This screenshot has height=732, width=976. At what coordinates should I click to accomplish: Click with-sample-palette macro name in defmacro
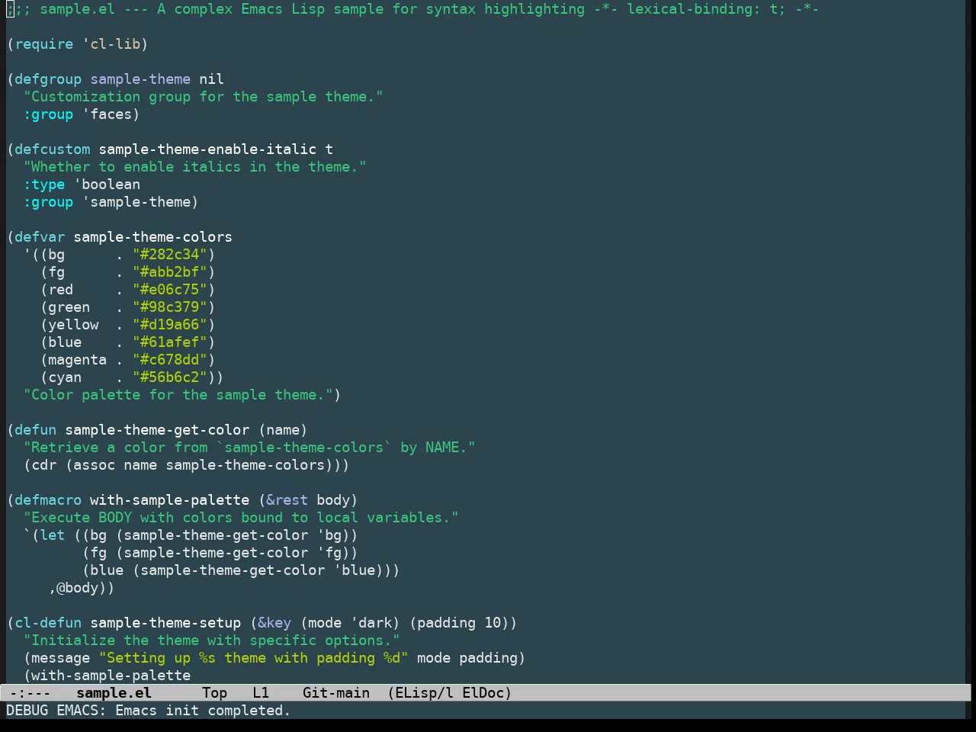(x=169, y=500)
